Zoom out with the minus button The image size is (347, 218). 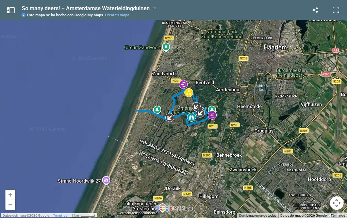tap(11, 205)
